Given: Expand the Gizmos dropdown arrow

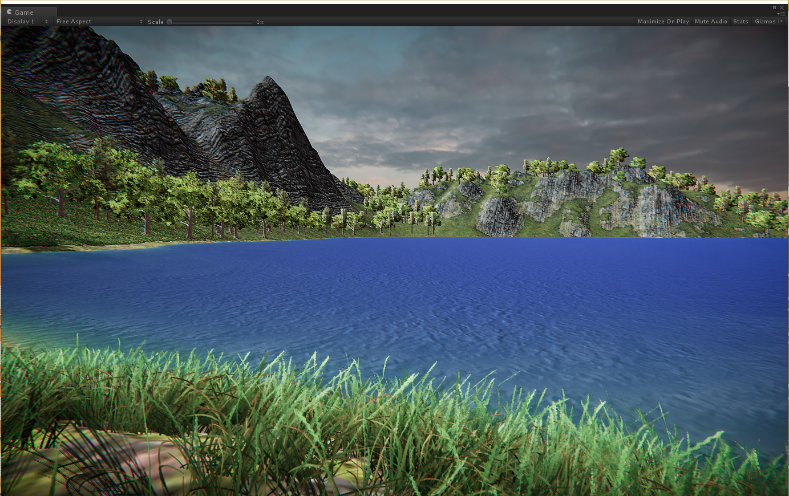Looking at the screenshot, I should (x=782, y=22).
